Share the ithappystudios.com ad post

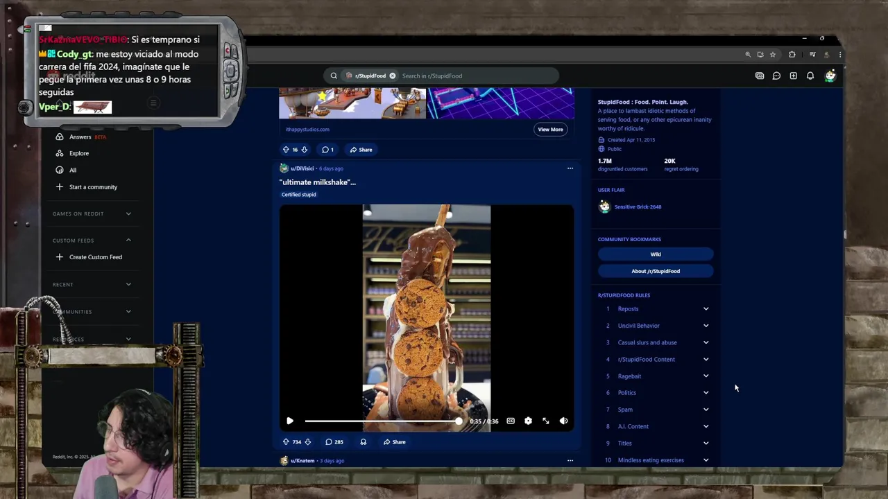click(361, 150)
